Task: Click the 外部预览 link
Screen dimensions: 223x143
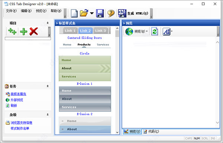Action: tap(17, 100)
